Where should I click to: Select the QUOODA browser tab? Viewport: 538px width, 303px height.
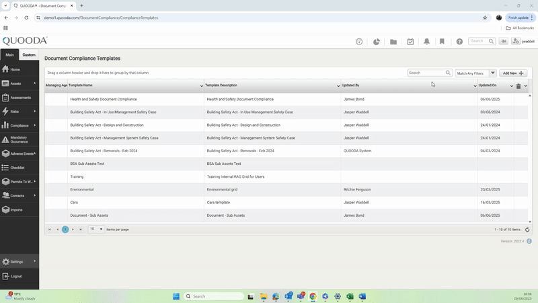[x=43, y=6]
